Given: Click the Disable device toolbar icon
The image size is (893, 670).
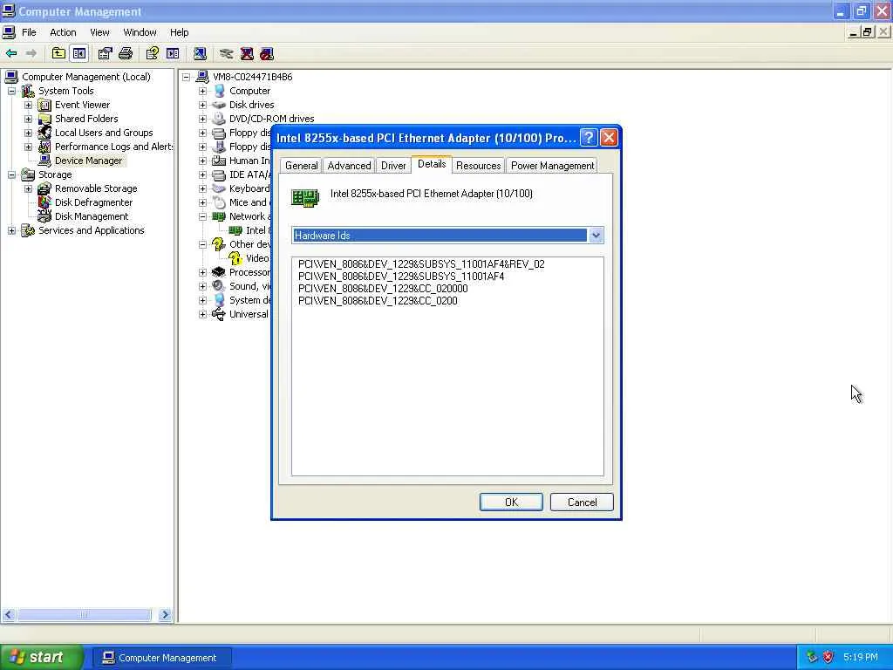Looking at the screenshot, I should [x=267, y=53].
